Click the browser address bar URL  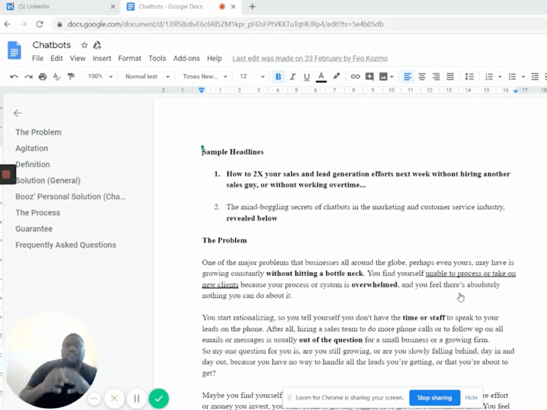click(x=226, y=24)
